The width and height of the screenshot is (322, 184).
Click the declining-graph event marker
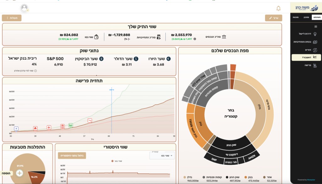pos(90,121)
